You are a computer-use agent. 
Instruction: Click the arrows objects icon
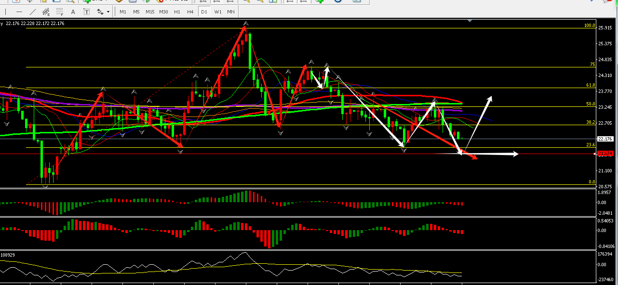pos(101,12)
